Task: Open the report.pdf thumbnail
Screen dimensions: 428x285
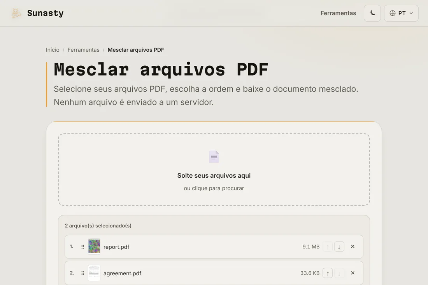Action: (94, 247)
